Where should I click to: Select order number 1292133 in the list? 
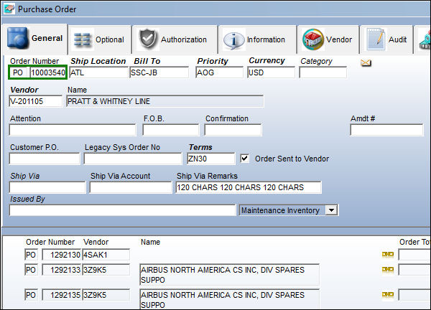point(61,270)
